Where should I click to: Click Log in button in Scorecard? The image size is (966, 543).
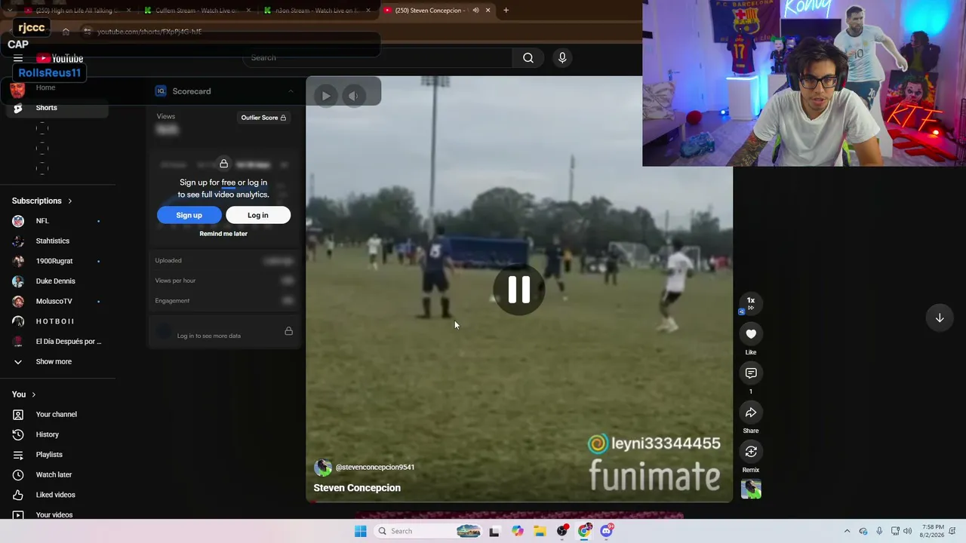point(258,215)
